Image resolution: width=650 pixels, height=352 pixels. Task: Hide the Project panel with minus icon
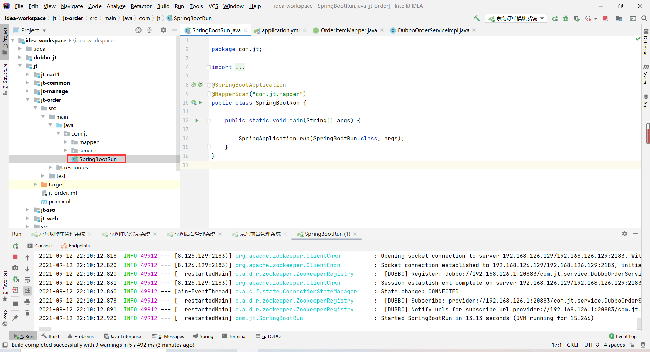[174, 30]
